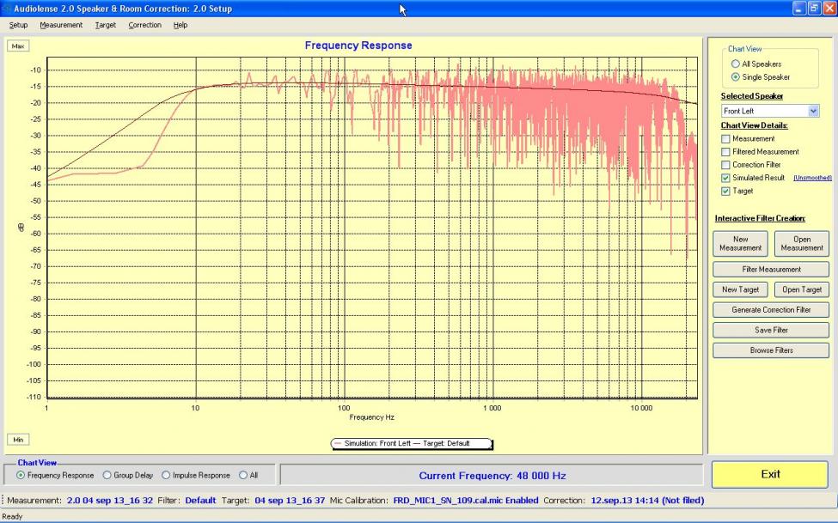The height and width of the screenshot is (523, 838).
Task: Maximize the Audiolense window
Action: tap(814, 9)
